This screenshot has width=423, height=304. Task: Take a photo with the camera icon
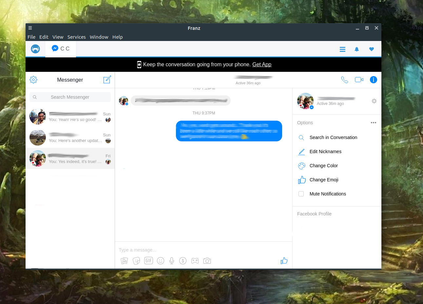[207, 261]
